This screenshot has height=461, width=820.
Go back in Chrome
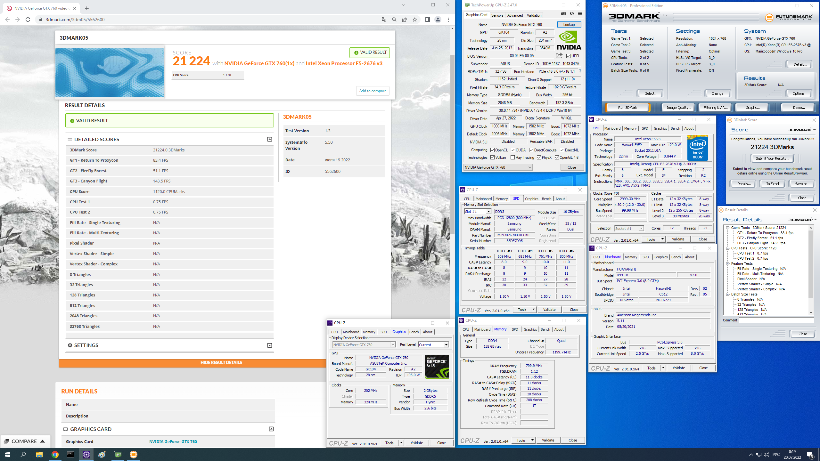[7, 20]
